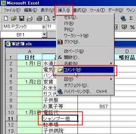Viewport: 136px width, 134px height.
Task: Click the AutoSum sigma icon
Action: tap(131, 18)
